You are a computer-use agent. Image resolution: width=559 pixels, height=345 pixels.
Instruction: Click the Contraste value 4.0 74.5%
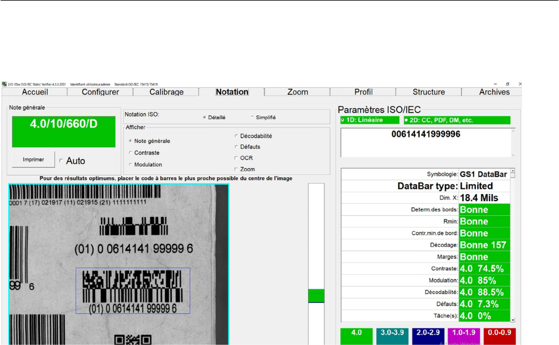click(484, 268)
